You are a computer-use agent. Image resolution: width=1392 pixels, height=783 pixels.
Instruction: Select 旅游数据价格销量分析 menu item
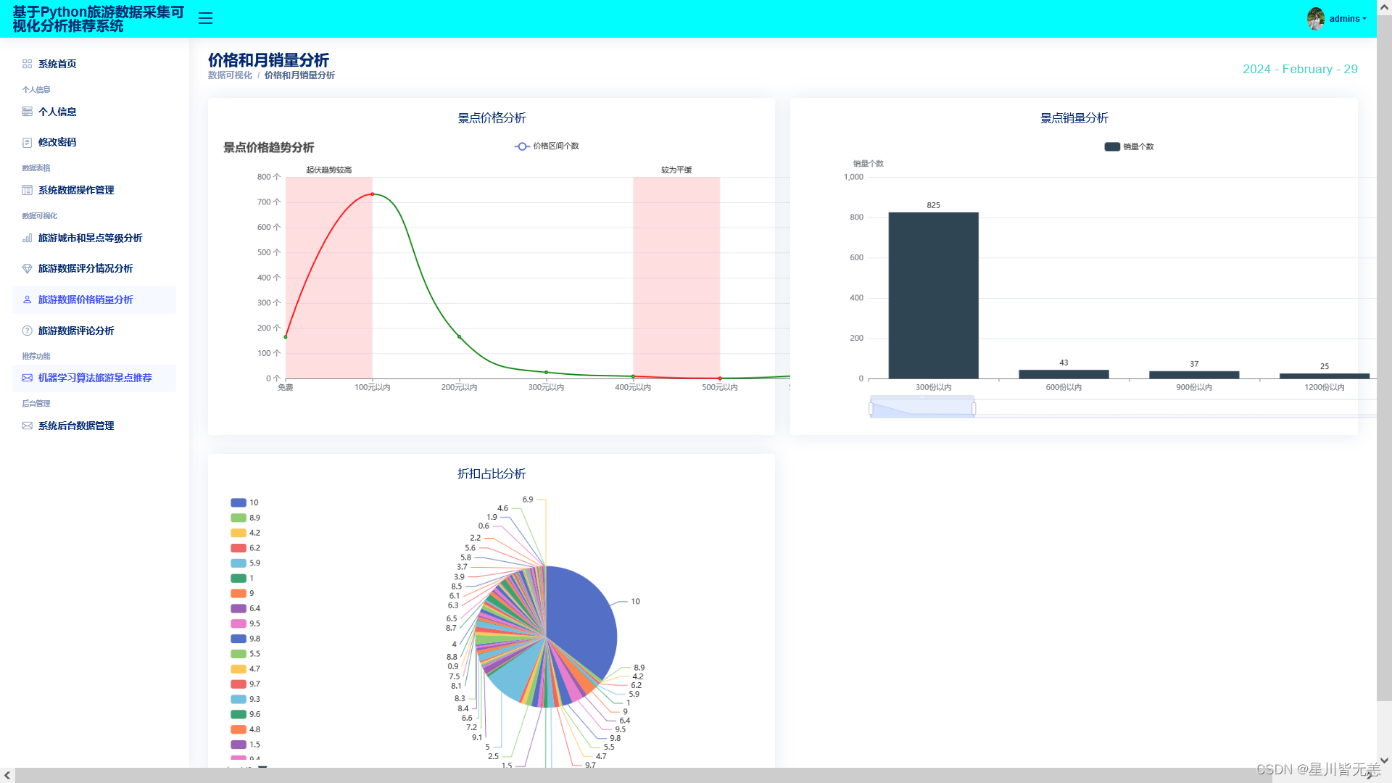tap(94, 299)
